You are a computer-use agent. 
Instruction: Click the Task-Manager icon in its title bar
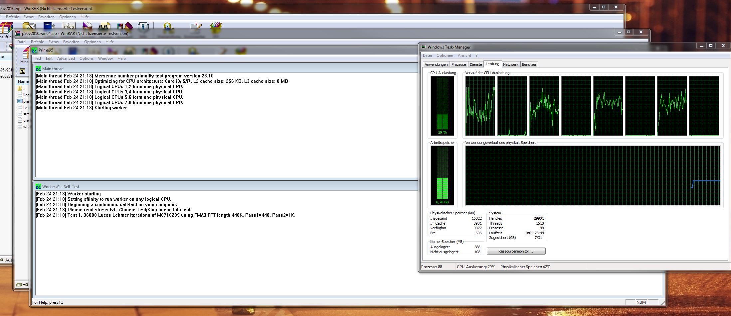tap(424, 47)
